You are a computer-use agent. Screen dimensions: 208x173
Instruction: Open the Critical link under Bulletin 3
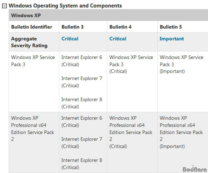click(70, 39)
